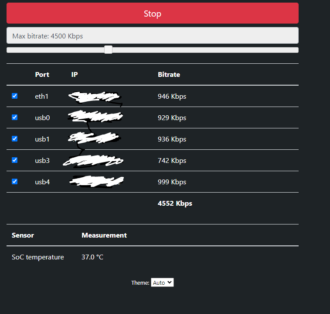The image size is (330, 314).
Task: Toggle the usb1 port checkbox
Action: click(15, 139)
